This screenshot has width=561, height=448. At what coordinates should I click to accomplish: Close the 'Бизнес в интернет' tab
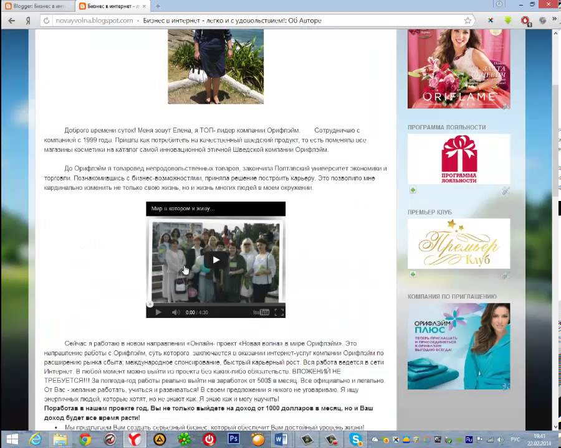(144, 6)
